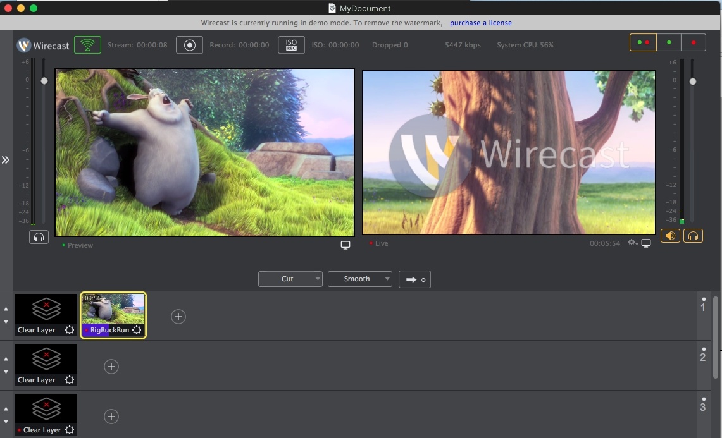
Task: Click the preview monitor output icon
Action: tap(345, 245)
